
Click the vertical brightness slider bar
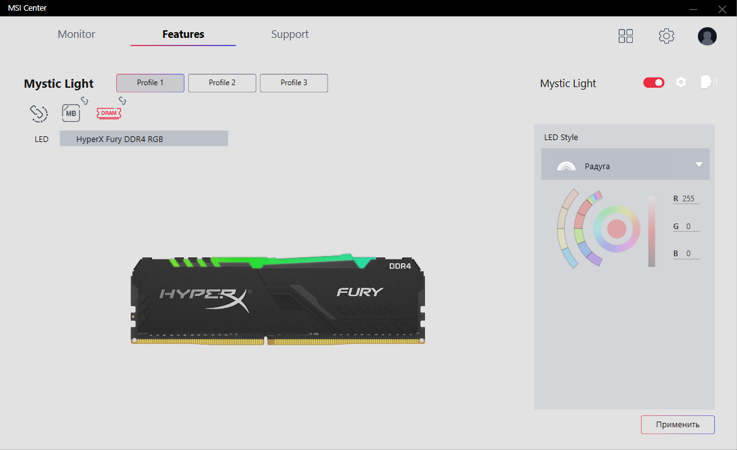pyautogui.click(x=652, y=231)
